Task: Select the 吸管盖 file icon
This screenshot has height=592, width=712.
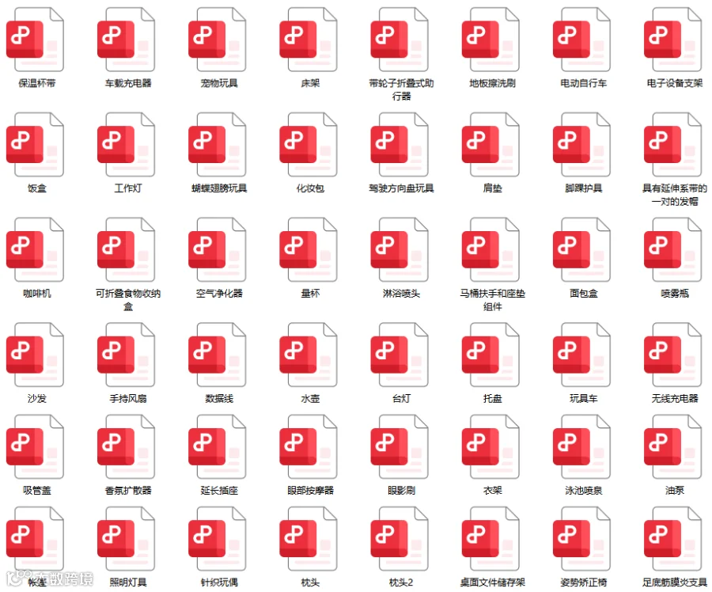Action: coord(35,446)
